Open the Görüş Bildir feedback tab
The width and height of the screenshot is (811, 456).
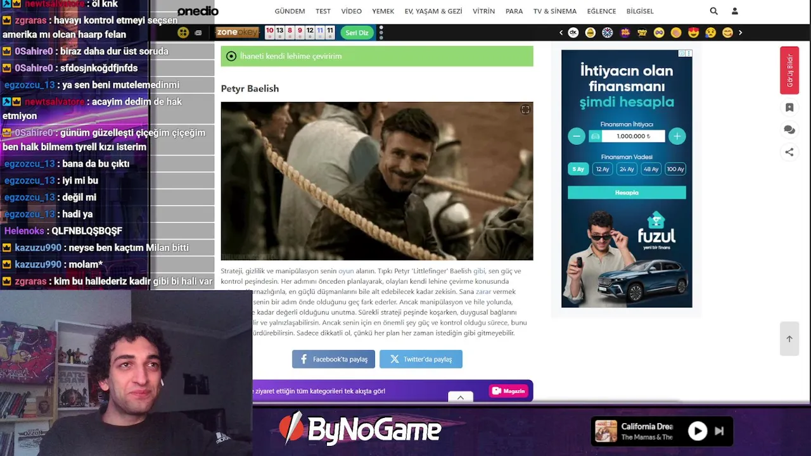coord(789,70)
